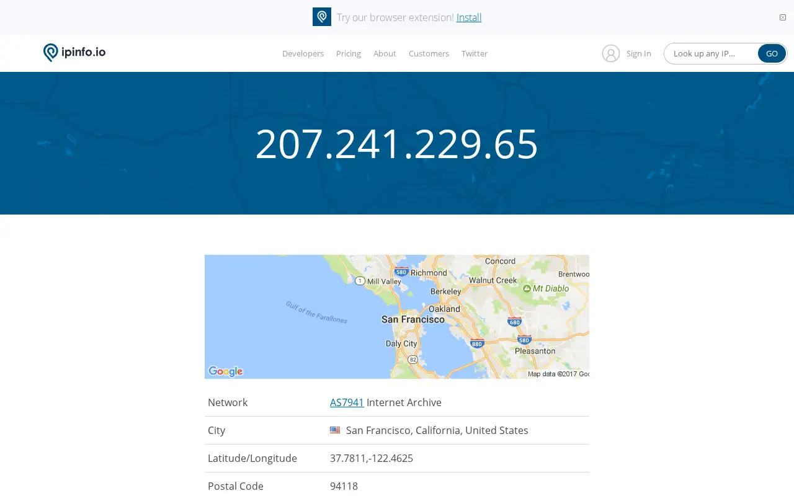
Task: Click the coordinates 37.7811,-122.4625
Action: [x=372, y=458]
